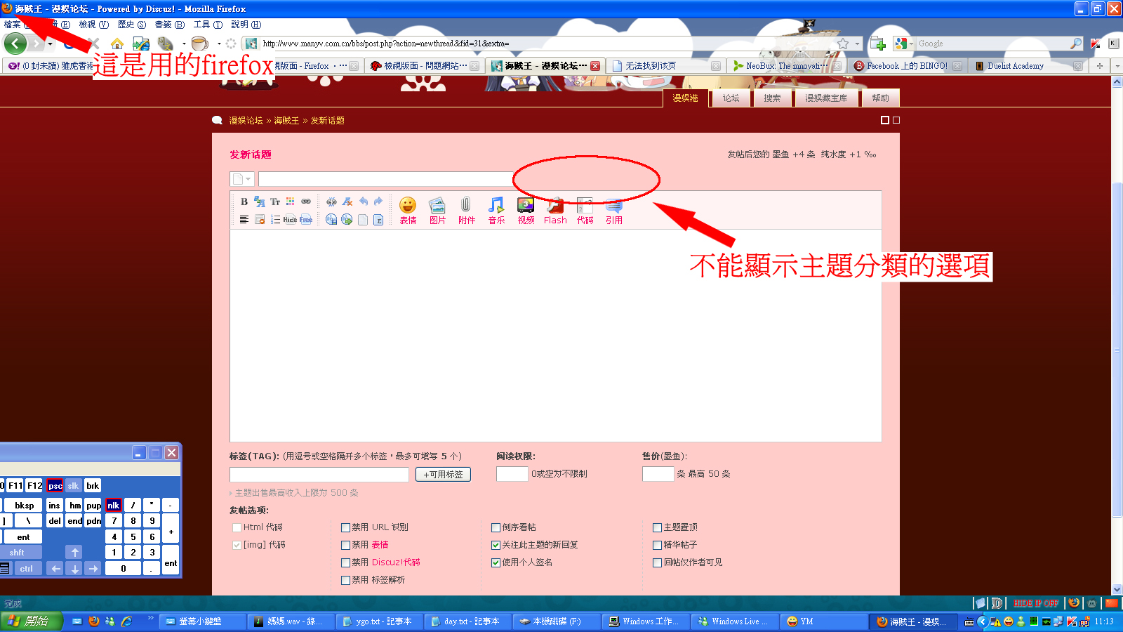Redo the edit in editor toolbar
This screenshot has width=1123, height=632.
tap(378, 202)
